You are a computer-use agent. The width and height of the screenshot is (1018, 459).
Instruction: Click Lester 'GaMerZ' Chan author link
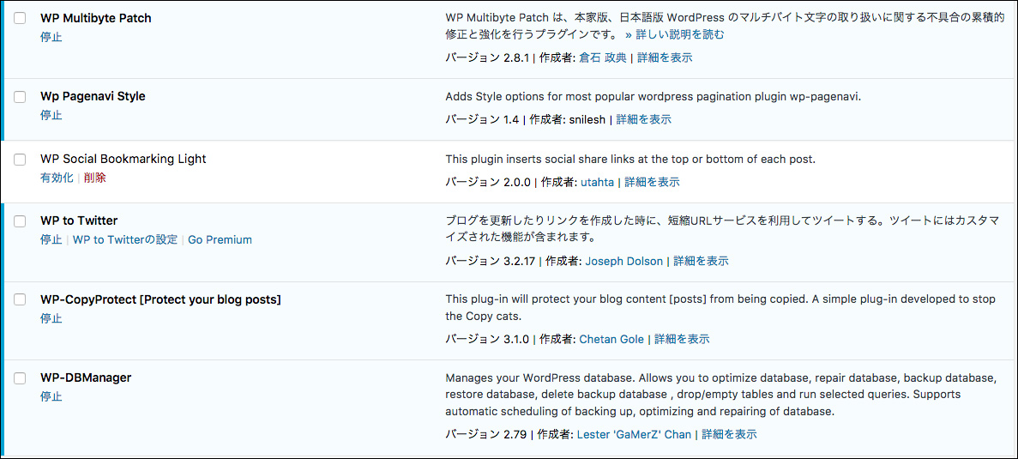[x=635, y=434]
